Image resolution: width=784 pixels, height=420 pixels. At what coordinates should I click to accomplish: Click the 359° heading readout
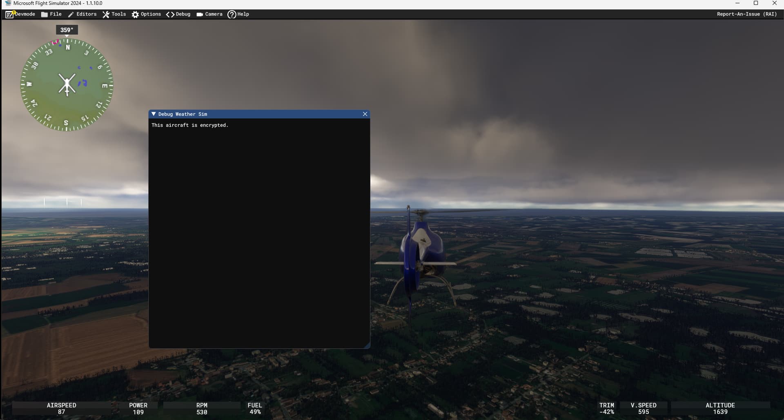click(67, 30)
